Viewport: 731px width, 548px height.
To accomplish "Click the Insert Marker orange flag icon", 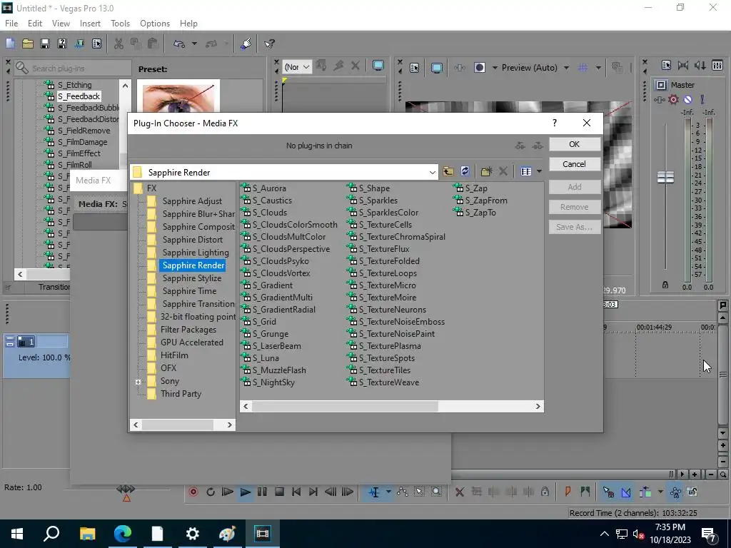I will point(568,492).
